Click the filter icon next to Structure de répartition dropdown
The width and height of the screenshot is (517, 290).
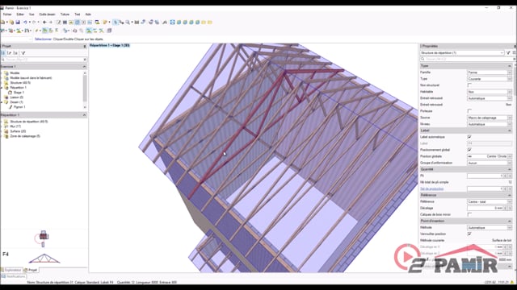[508, 52]
